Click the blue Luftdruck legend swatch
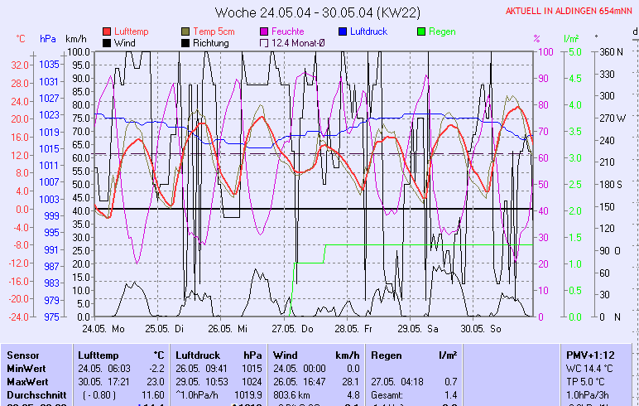This screenshot has width=639, height=406. click(x=344, y=31)
